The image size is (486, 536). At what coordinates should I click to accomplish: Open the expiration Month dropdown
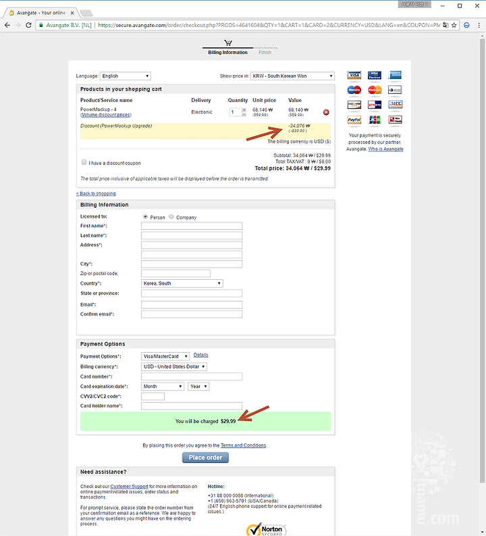(x=163, y=387)
